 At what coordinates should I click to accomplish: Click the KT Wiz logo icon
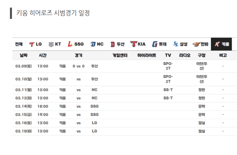tap(51, 44)
